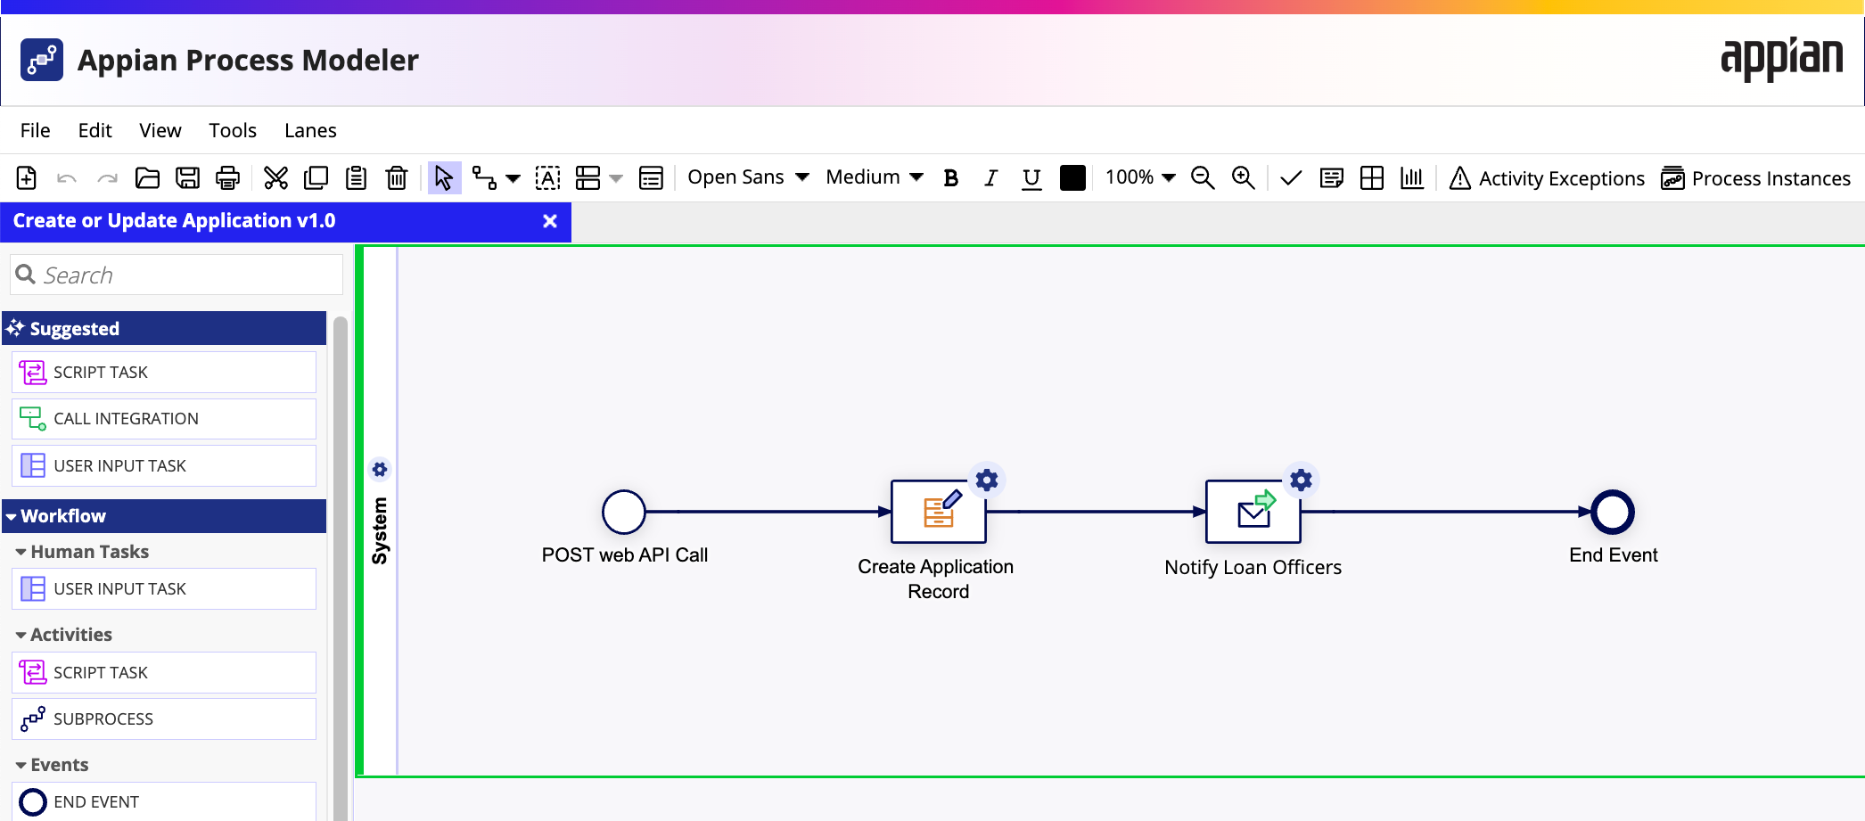Collapse the Activities group
Screen dimensions: 1865x821
tap(21, 636)
